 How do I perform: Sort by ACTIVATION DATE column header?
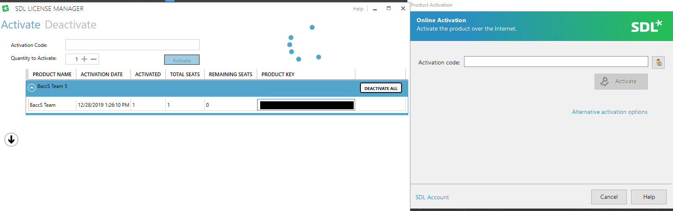[102, 75]
